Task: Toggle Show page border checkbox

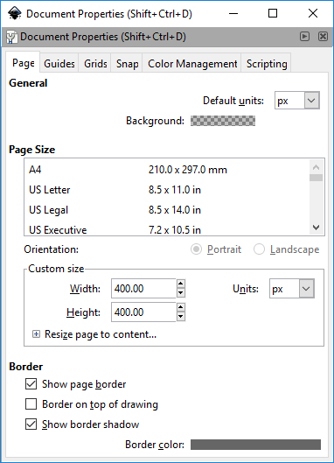Action: point(31,384)
